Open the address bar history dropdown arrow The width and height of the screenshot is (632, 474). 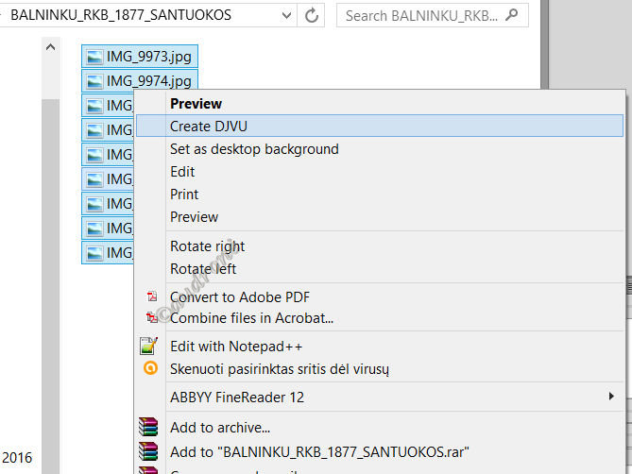pyautogui.click(x=286, y=16)
